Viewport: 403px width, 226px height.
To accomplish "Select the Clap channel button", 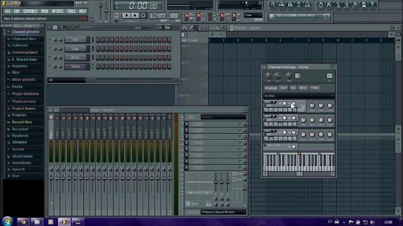I will click(76, 49).
